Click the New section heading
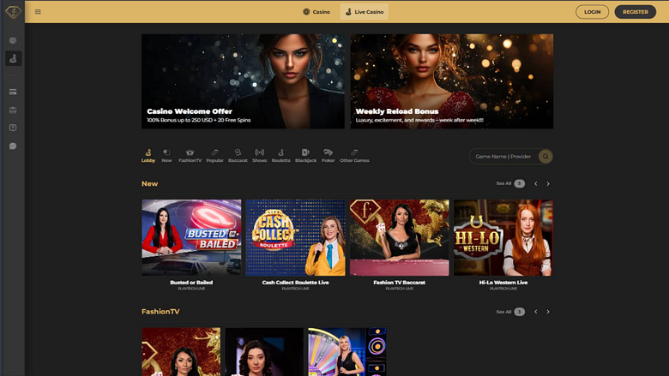The width and height of the screenshot is (669, 376). click(150, 183)
